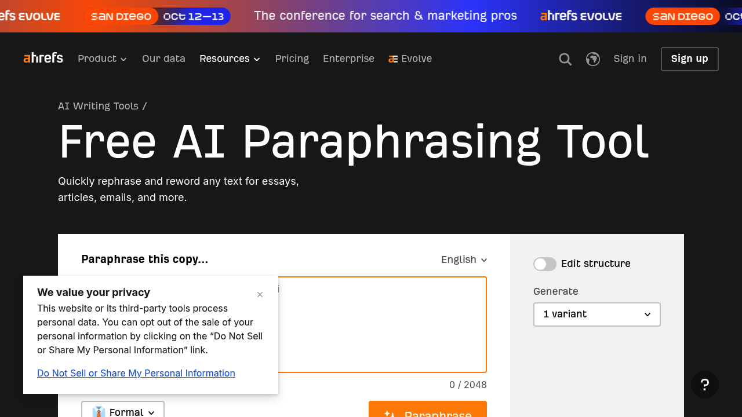Expand the Resources menu
Image resolution: width=742 pixels, height=417 pixels.
click(x=230, y=58)
